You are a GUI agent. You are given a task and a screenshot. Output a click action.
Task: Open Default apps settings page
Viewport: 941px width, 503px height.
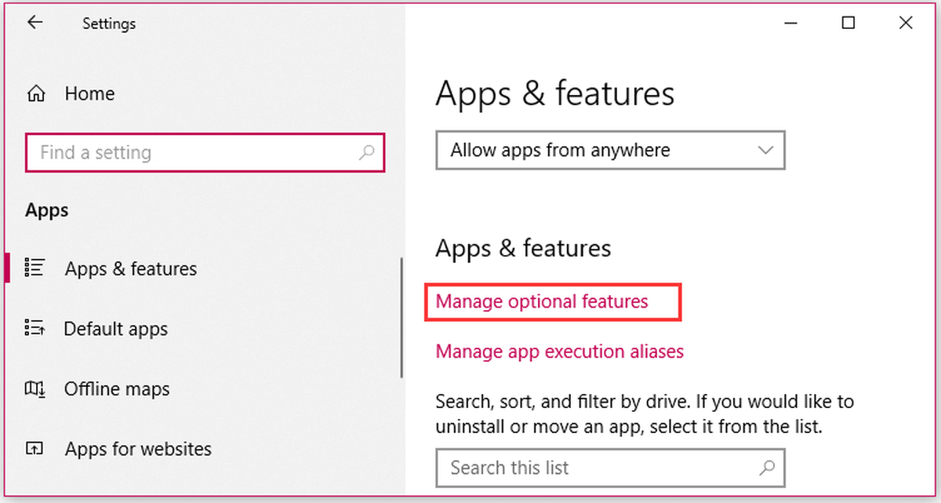(x=116, y=329)
